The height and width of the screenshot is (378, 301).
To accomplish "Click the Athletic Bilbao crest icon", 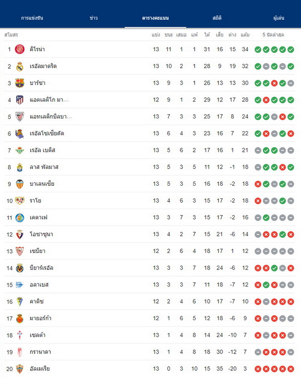I will click(20, 117).
